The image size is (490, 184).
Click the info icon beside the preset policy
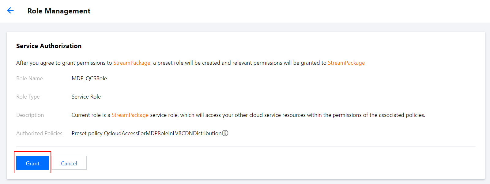tap(225, 133)
